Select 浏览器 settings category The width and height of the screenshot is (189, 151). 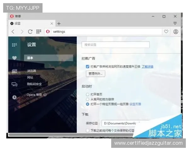click(31, 71)
